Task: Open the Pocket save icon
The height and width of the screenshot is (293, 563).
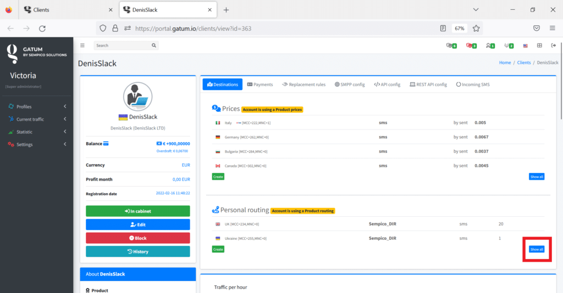Action: click(x=537, y=29)
